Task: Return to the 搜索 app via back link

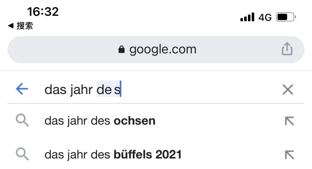Action: (x=21, y=26)
